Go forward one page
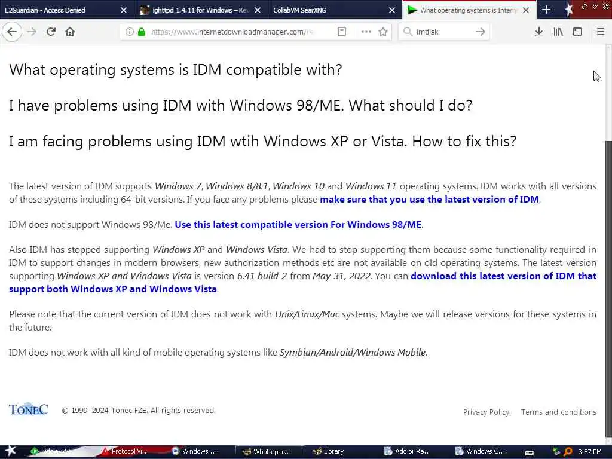 tap(32, 32)
